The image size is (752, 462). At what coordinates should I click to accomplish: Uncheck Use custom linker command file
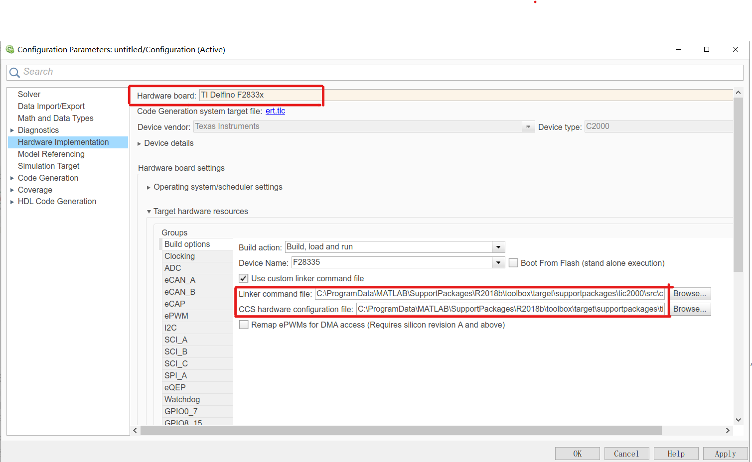pos(244,278)
